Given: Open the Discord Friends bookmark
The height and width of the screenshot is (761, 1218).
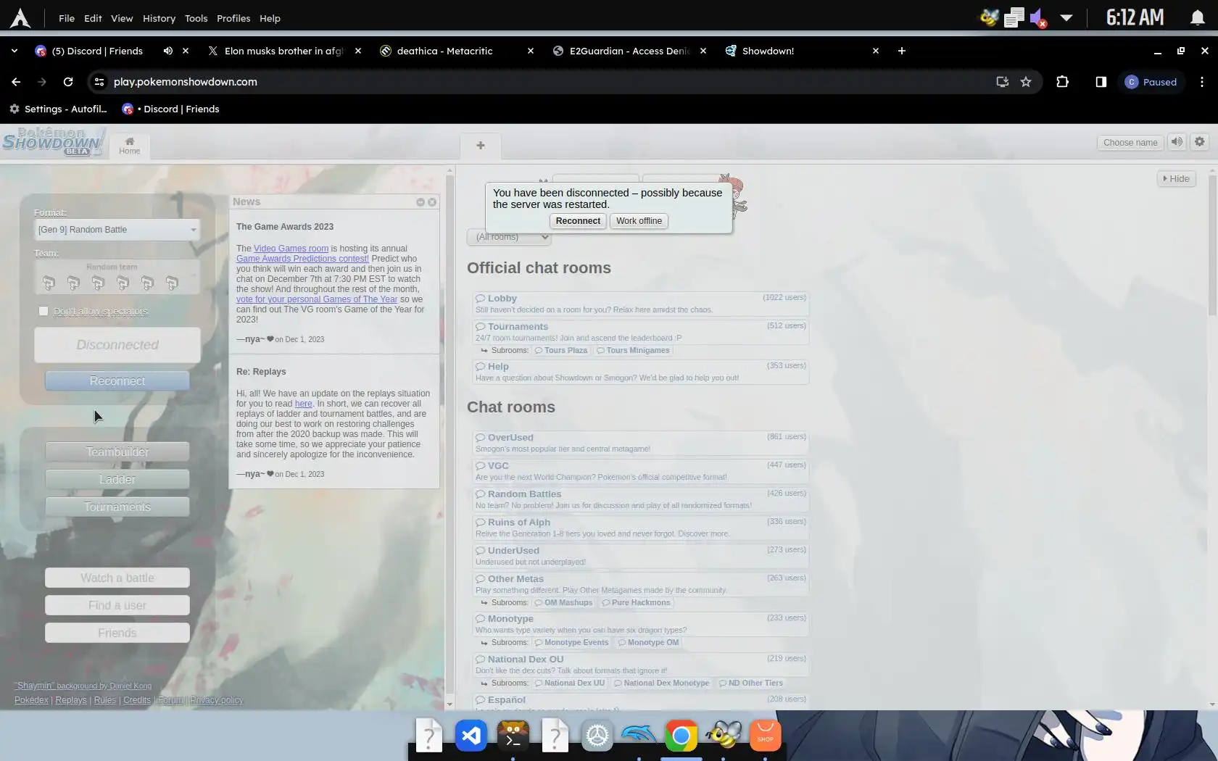Looking at the screenshot, I should click(170, 109).
